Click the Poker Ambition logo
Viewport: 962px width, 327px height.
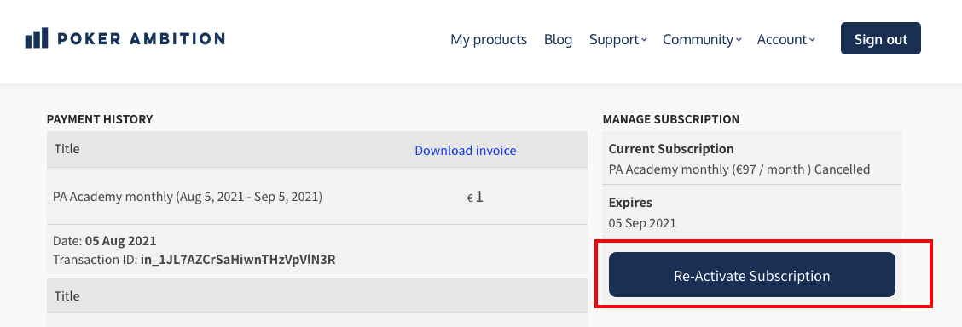click(125, 38)
